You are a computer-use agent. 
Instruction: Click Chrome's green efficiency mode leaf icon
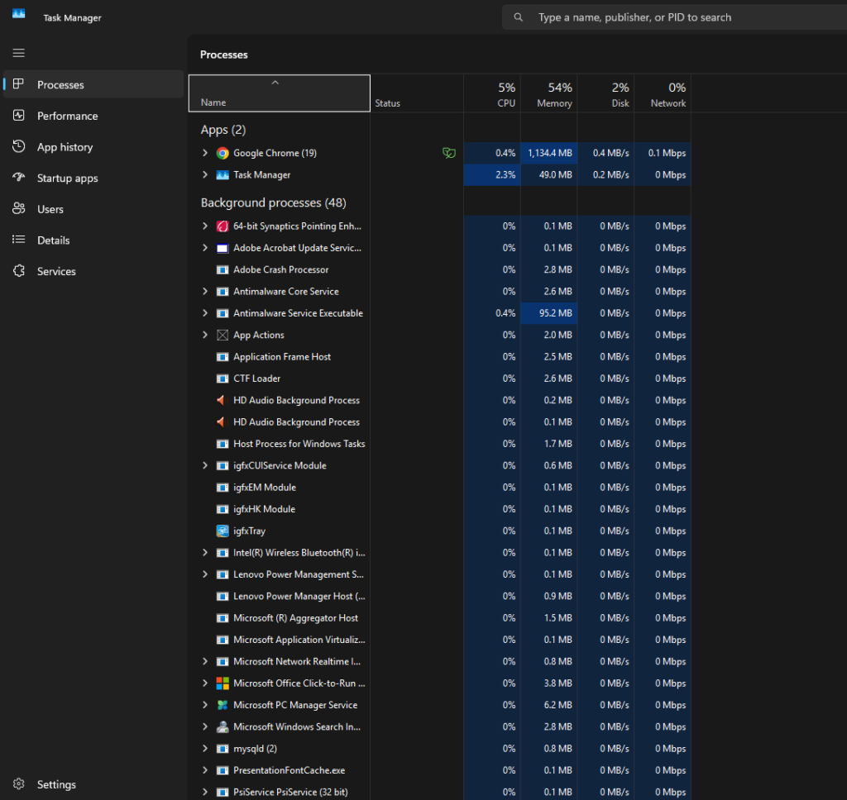click(449, 153)
